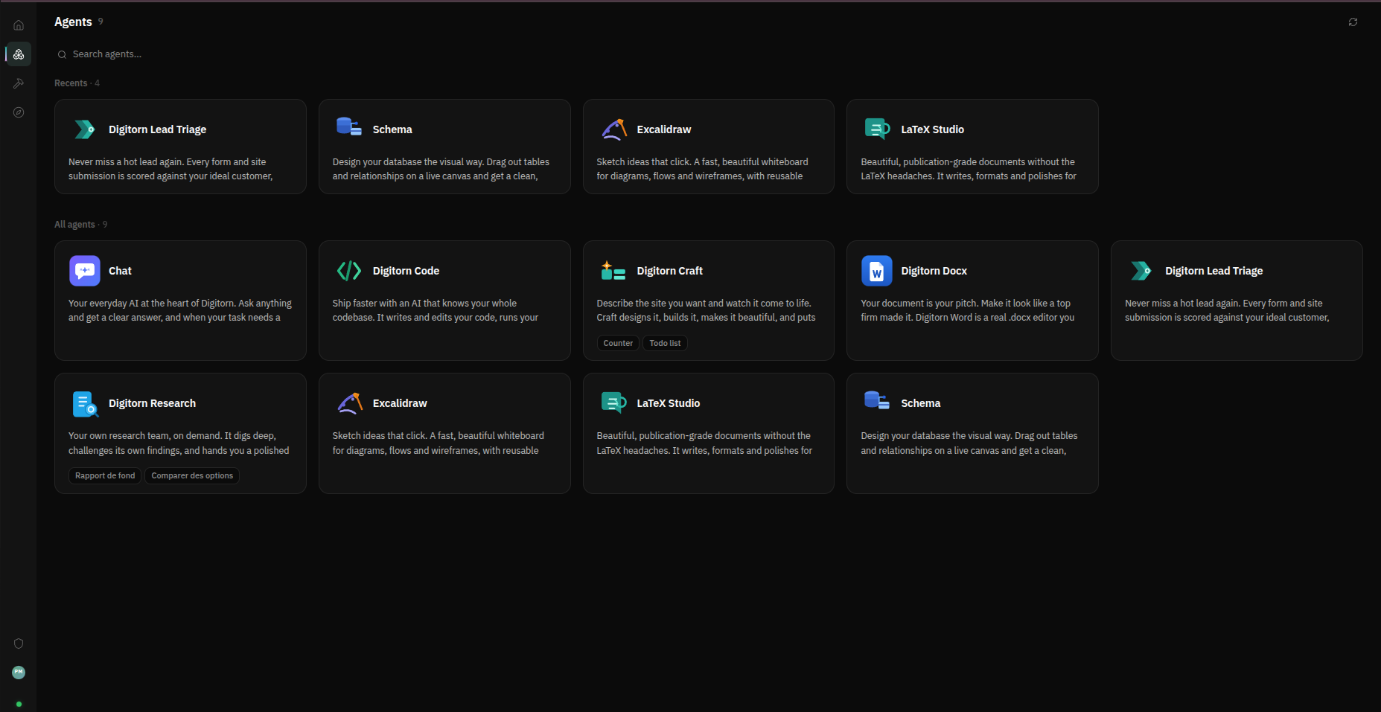Open the Digitorn Docx agent title
Viewport: 1381px width, 712px height.
pyautogui.click(x=934, y=271)
